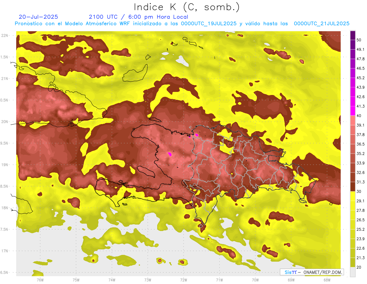Click the 32.6 value on the color scale
This screenshot has height=284, width=367.
[x=361, y=172]
